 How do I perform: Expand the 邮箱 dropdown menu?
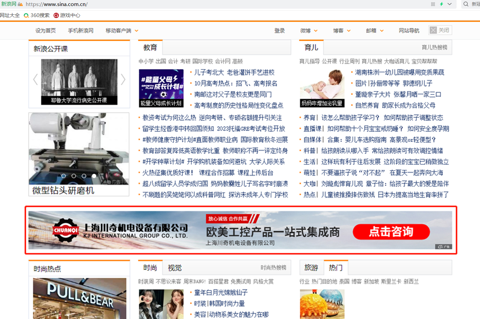pos(382,31)
